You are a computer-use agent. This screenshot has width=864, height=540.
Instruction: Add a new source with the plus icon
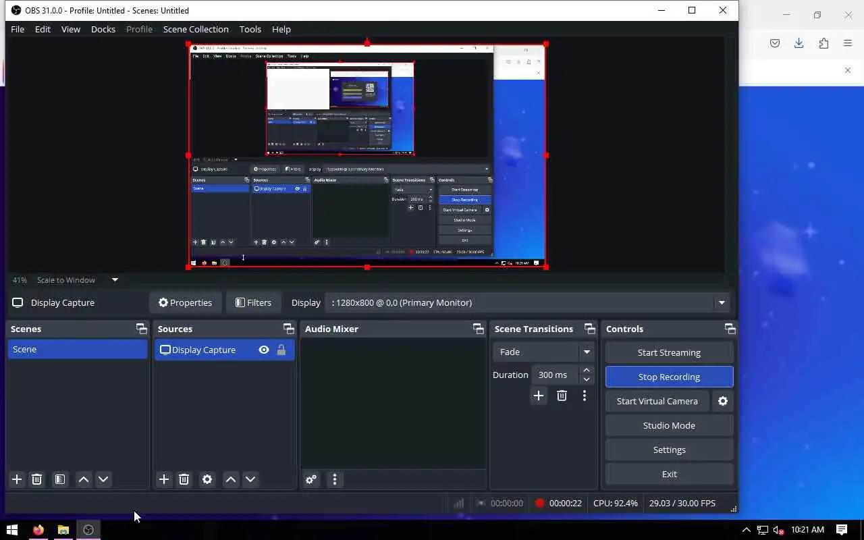pos(164,479)
